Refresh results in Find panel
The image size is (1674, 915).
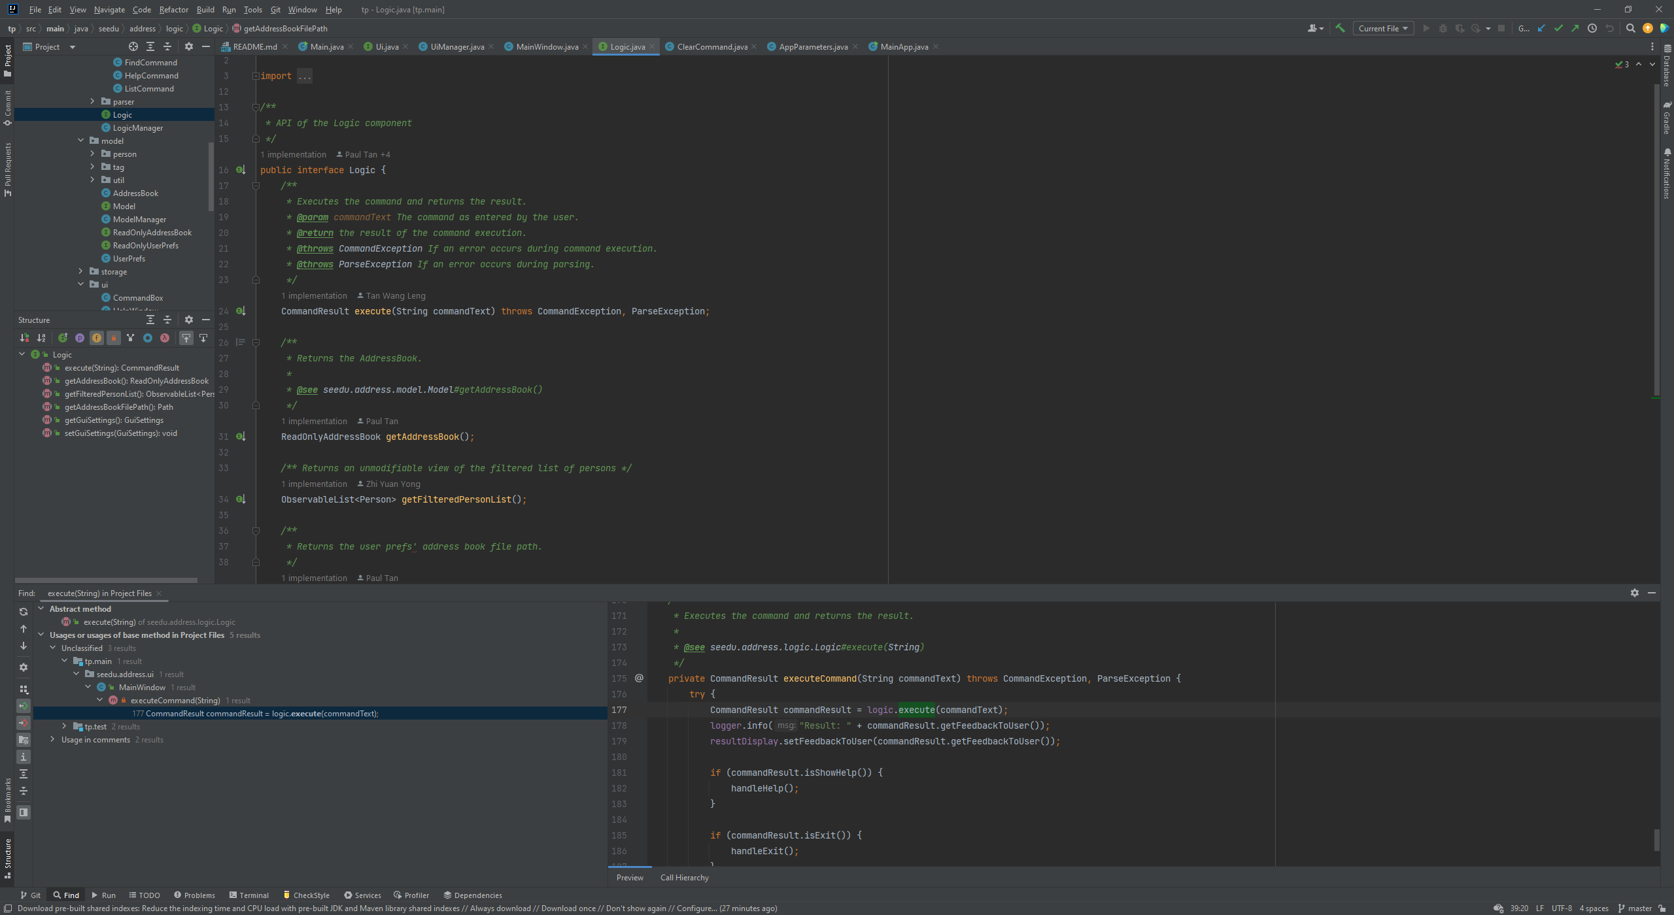click(23, 612)
